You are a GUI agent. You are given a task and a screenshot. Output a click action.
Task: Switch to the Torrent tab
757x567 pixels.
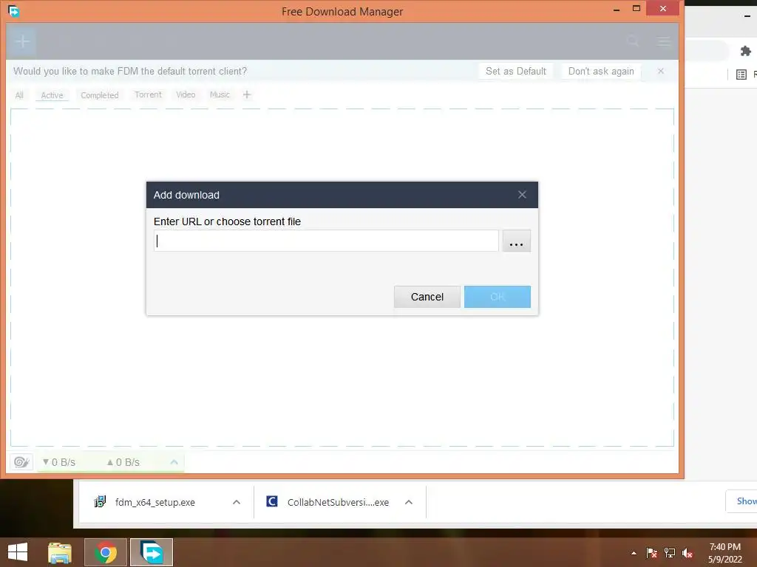(148, 94)
